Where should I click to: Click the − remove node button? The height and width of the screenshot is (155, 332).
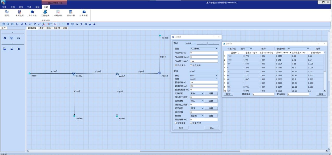[x=214, y=43]
